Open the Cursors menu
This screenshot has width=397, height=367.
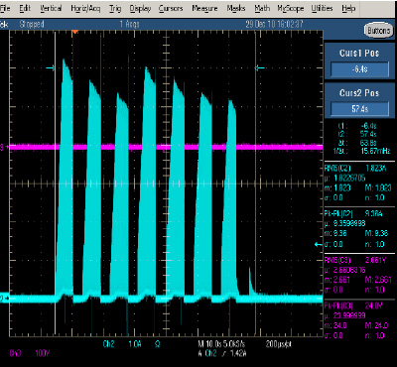[x=171, y=9]
